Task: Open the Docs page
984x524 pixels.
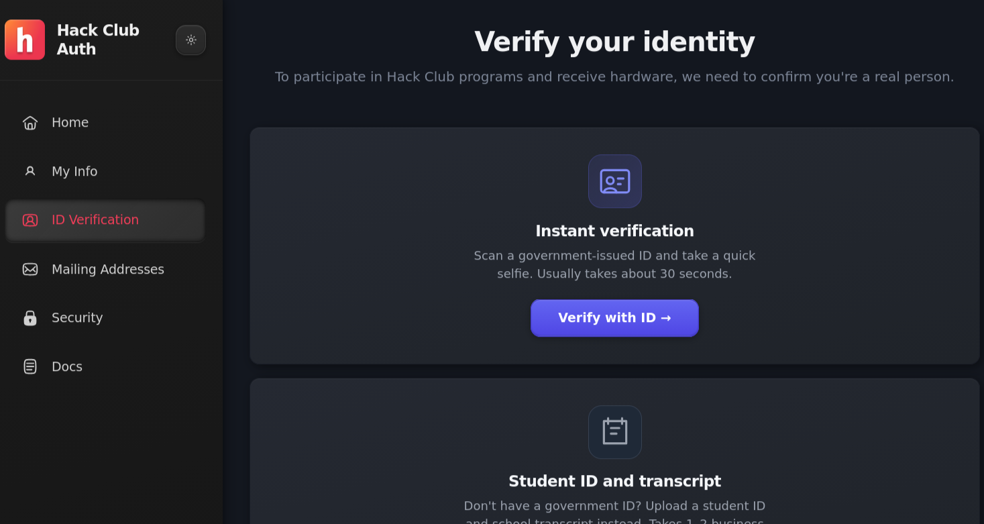Action: (105, 366)
